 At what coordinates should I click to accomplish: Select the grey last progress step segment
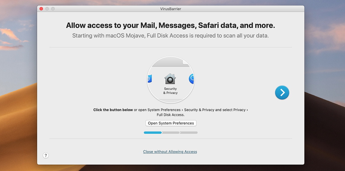(189, 133)
